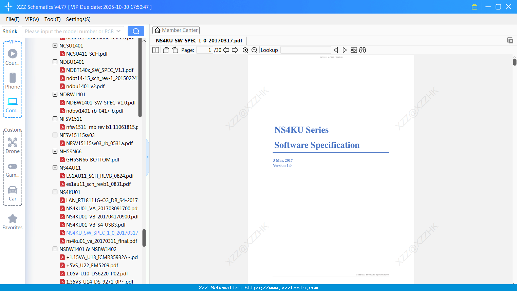Toggle the Abi whole-word match option
The image size is (517, 291).
tap(353, 50)
